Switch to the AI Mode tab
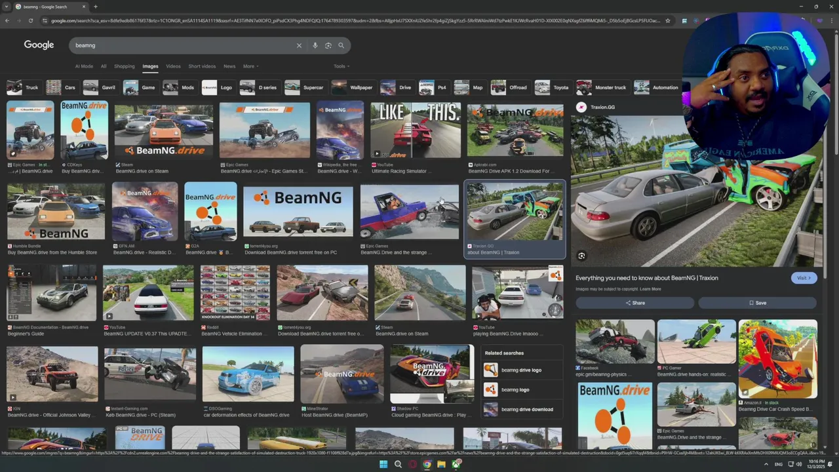This screenshot has height=472, width=839. (x=84, y=66)
